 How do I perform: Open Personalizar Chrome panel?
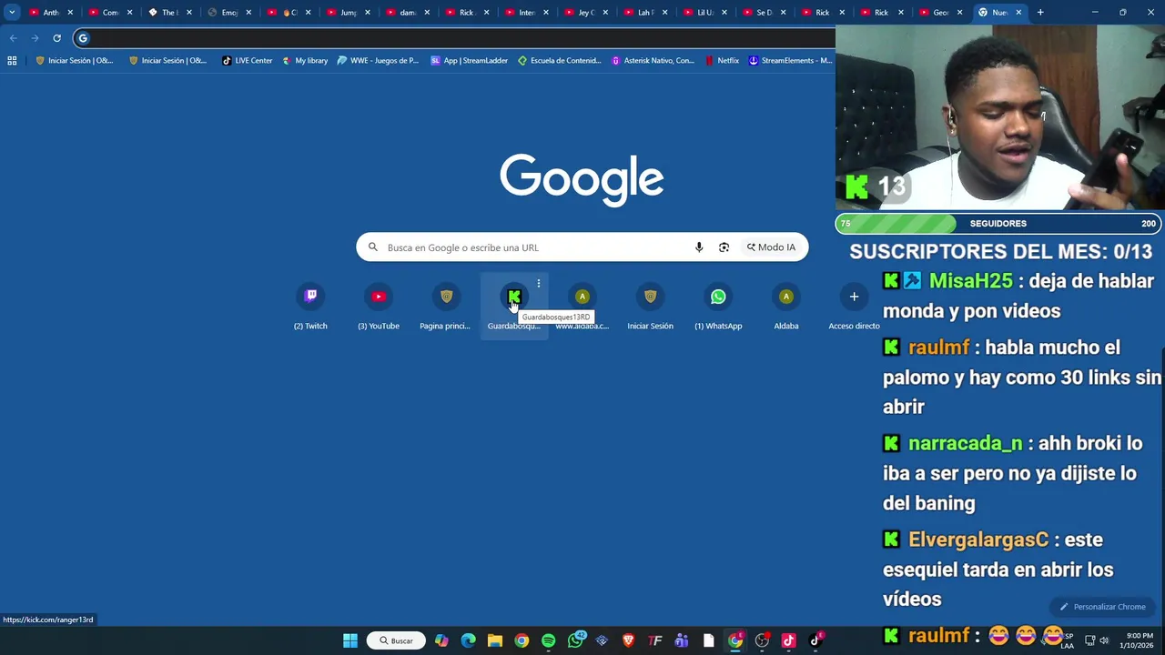pyautogui.click(x=1101, y=607)
